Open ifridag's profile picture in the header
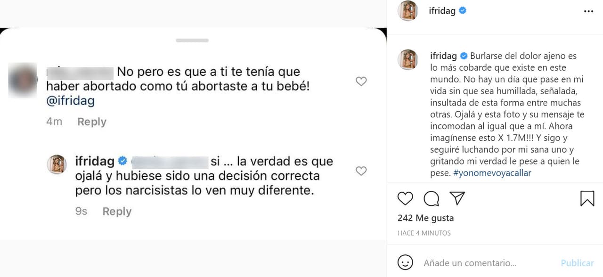Viewport: 603px width, 277px height. (407, 10)
